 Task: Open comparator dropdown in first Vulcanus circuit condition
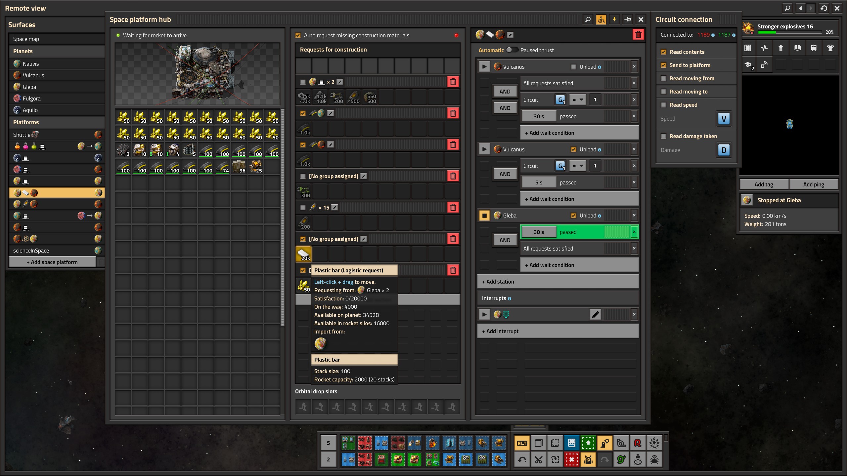(578, 99)
